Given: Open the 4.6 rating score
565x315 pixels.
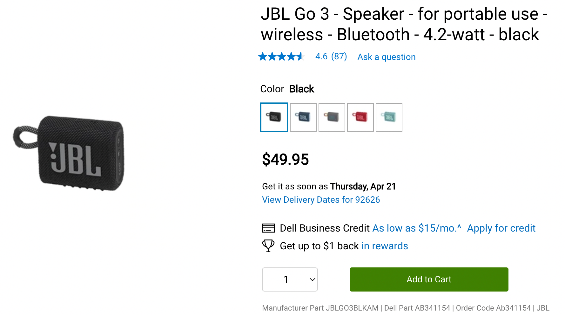Looking at the screenshot, I should tap(321, 57).
